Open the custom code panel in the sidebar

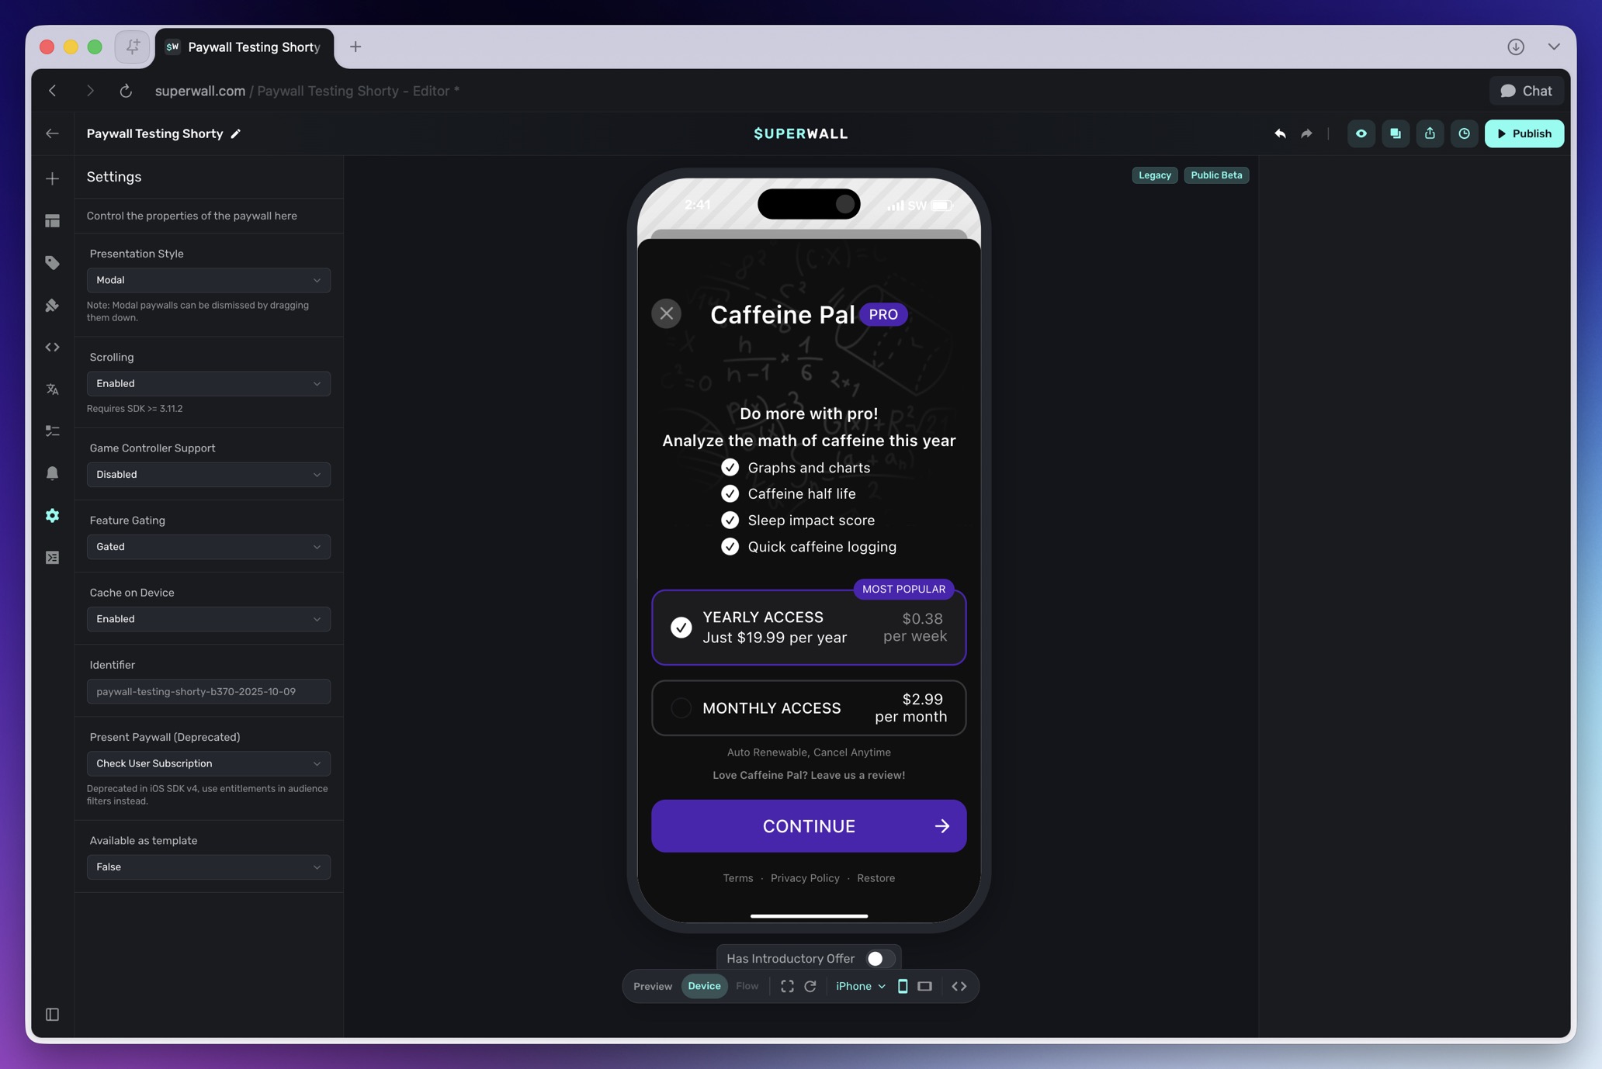tap(52, 347)
